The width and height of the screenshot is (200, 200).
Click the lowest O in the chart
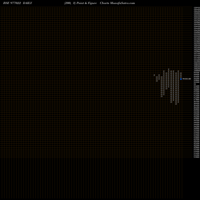(176, 104)
